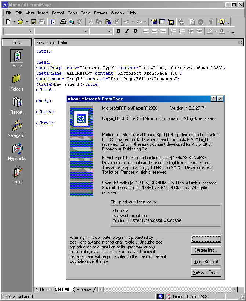Toggle Bullets list button
The height and width of the screenshot is (301, 246).
tap(182, 31)
